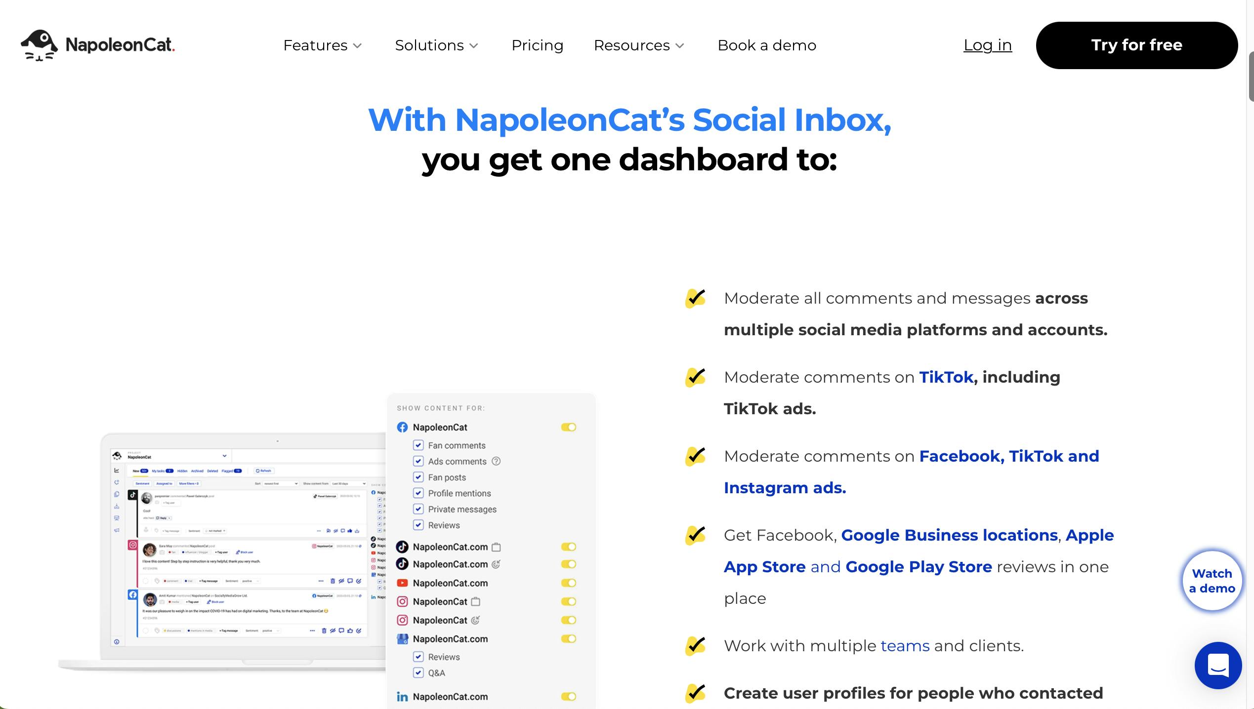Expand the Features dropdown
Image resolution: width=1254 pixels, height=709 pixels.
click(x=323, y=45)
